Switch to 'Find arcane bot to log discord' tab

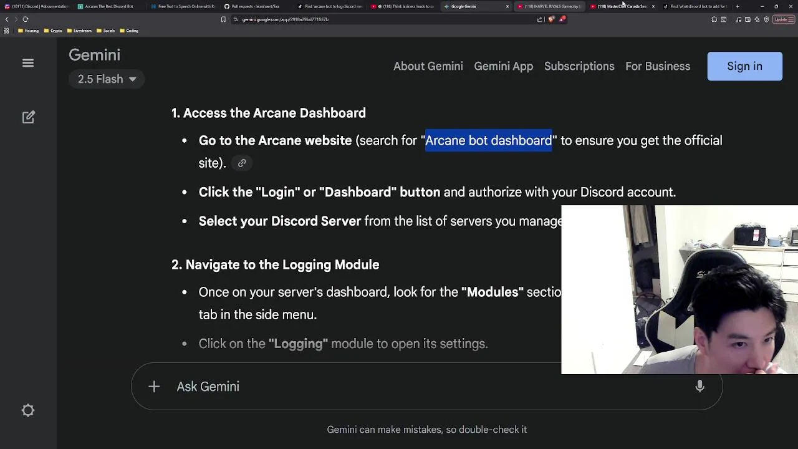tap(329, 6)
